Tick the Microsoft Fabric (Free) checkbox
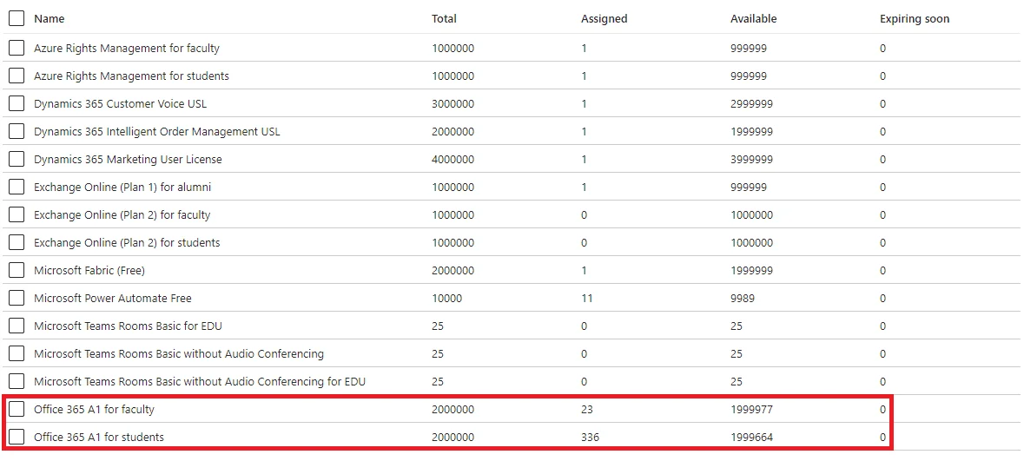 tap(17, 270)
